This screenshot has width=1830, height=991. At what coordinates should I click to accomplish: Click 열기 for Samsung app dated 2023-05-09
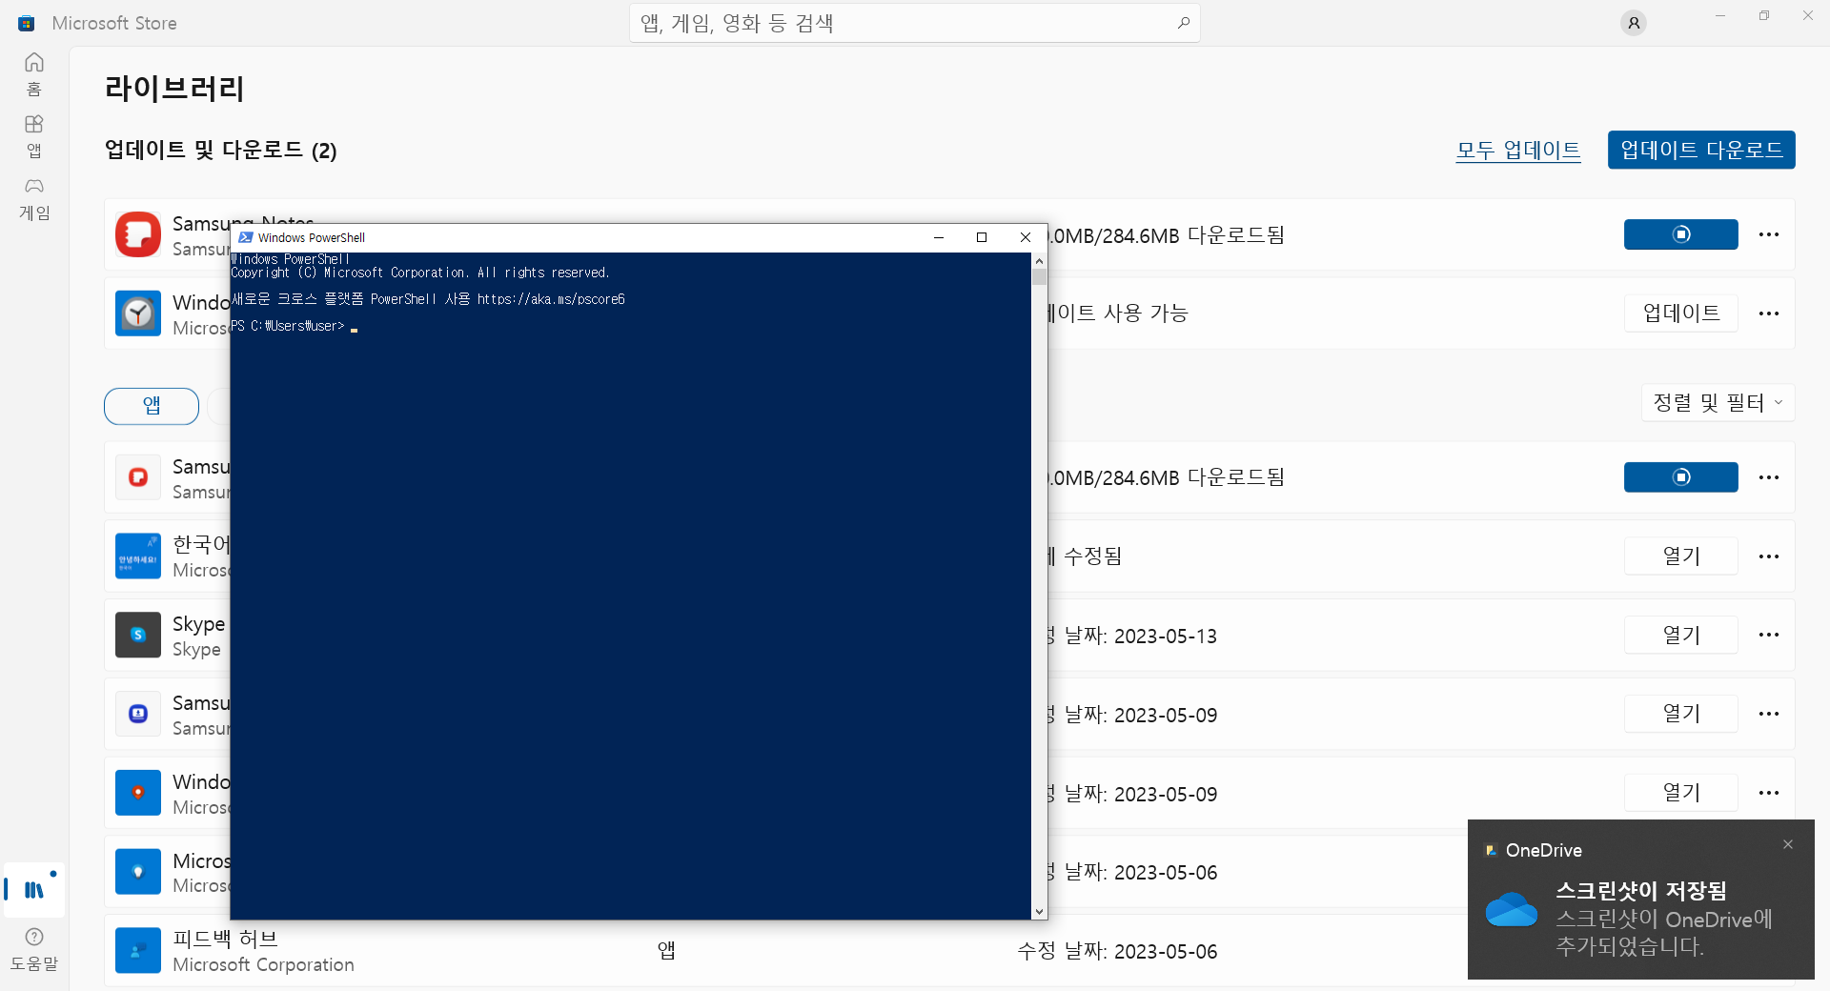[x=1680, y=714]
